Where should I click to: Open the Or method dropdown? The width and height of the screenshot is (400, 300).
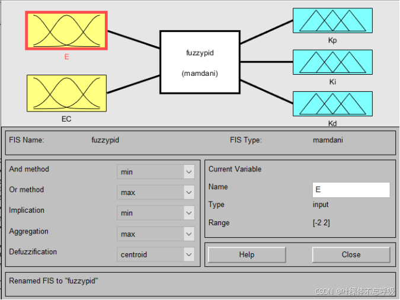coord(156,193)
